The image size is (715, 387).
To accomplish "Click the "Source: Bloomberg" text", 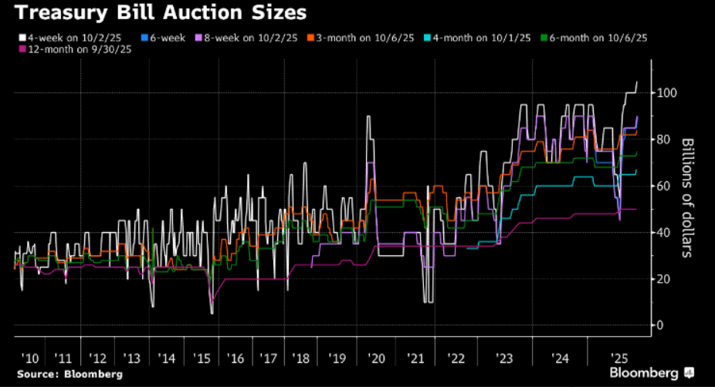I will click(x=68, y=374).
